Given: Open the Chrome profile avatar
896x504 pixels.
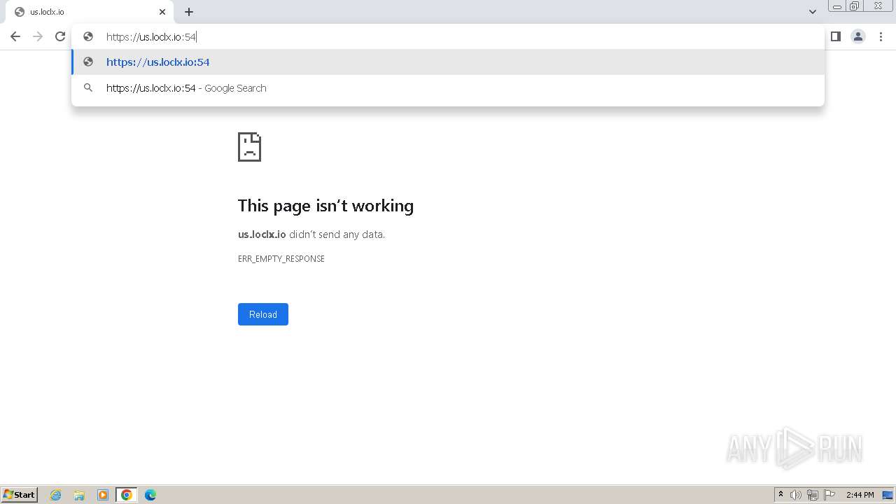Looking at the screenshot, I should coord(858,36).
